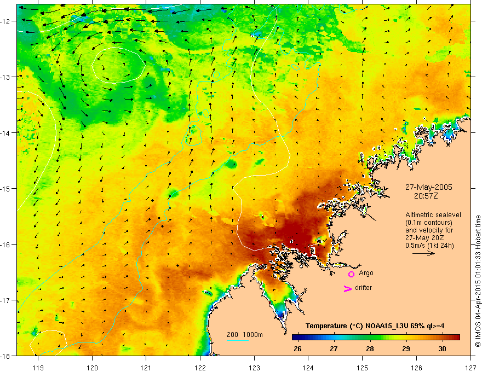Click the '27-May 20Z' legend line

[x=425, y=238]
